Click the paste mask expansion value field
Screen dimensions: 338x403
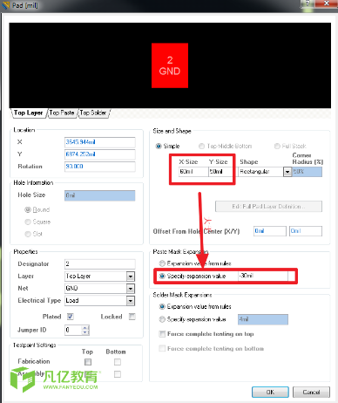(x=263, y=276)
